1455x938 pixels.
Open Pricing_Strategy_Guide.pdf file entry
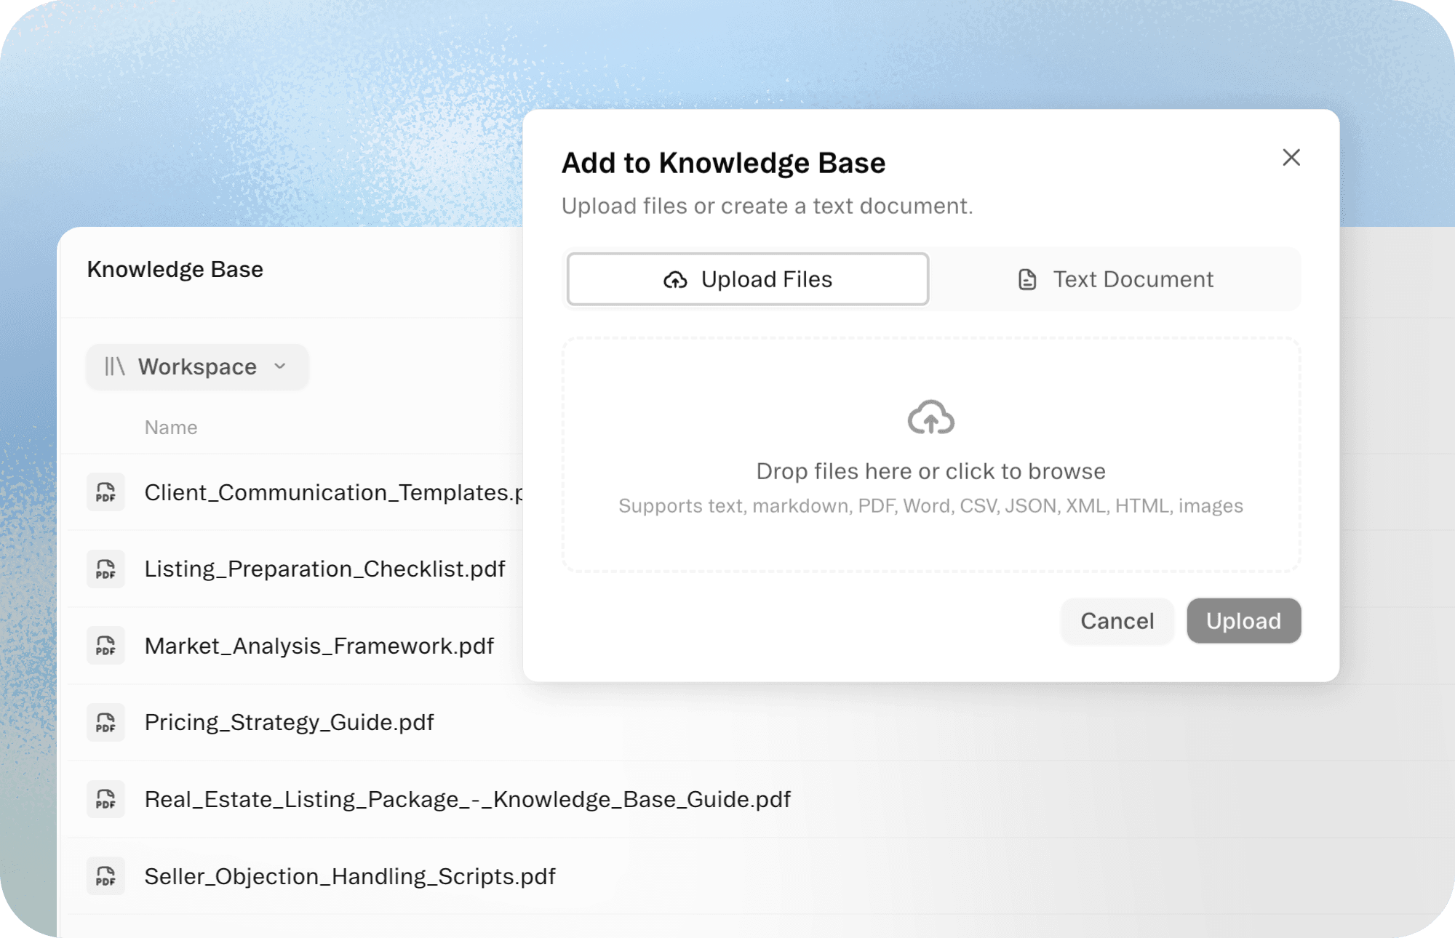(289, 722)
